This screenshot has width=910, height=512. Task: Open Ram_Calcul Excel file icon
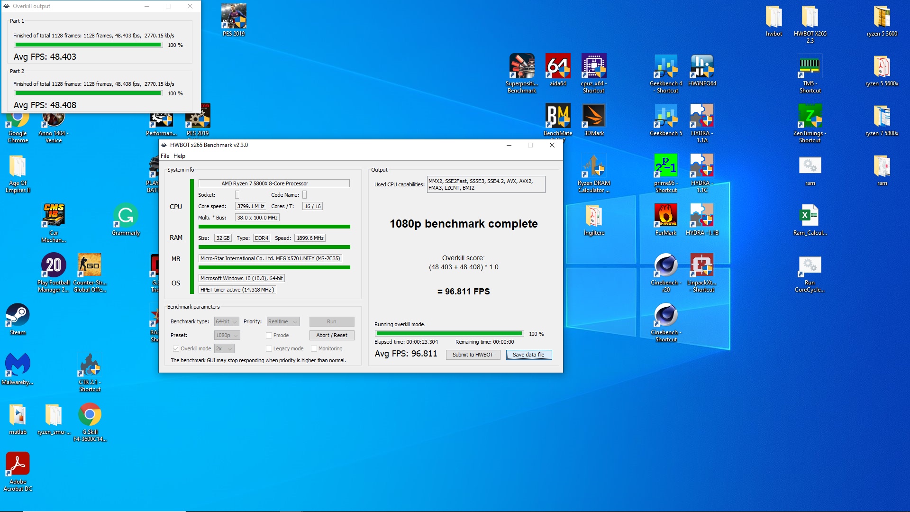810,219
